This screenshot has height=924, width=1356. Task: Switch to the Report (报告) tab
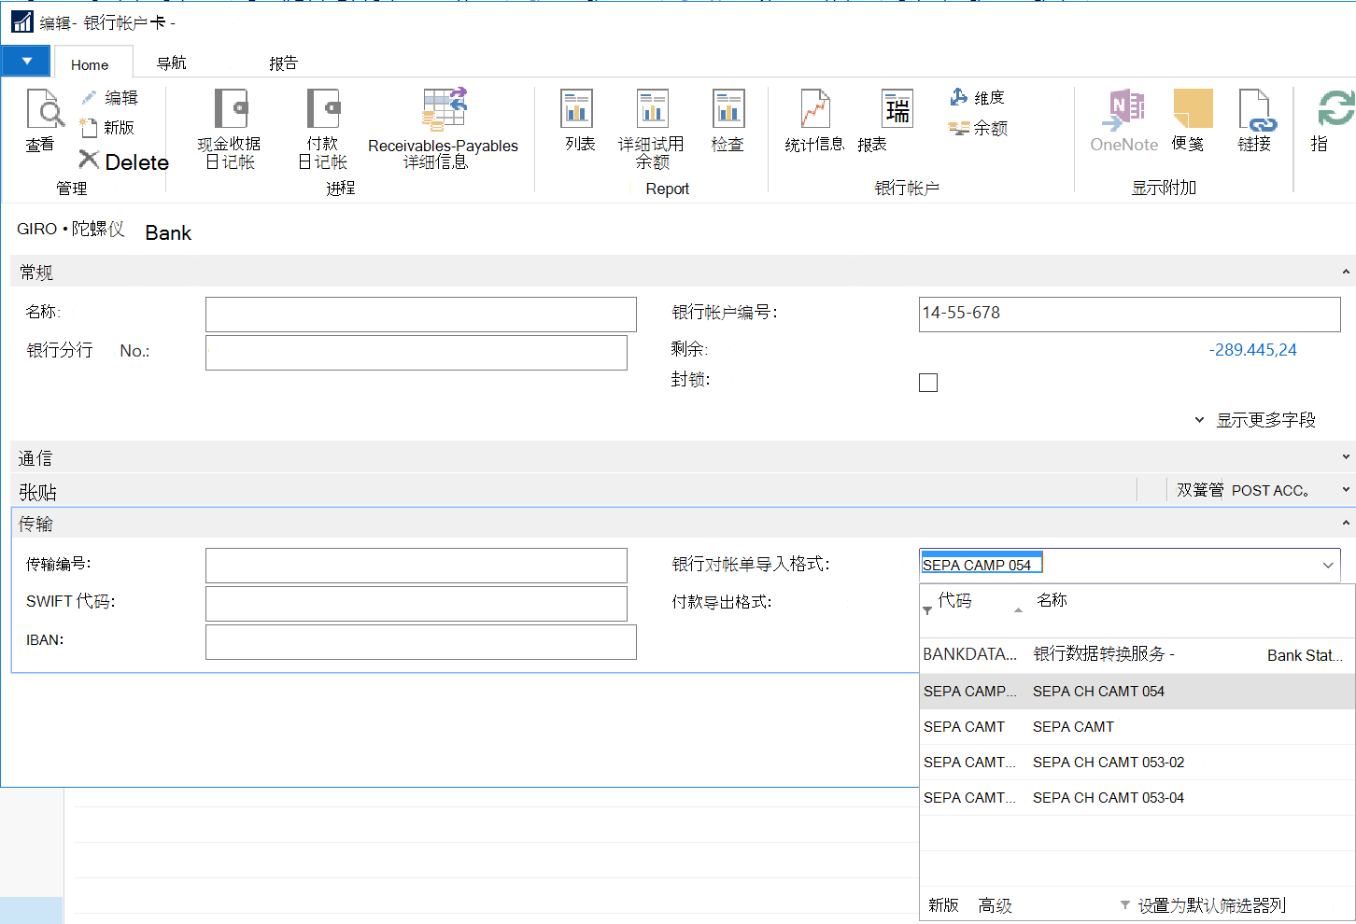(x=283, y=63)
